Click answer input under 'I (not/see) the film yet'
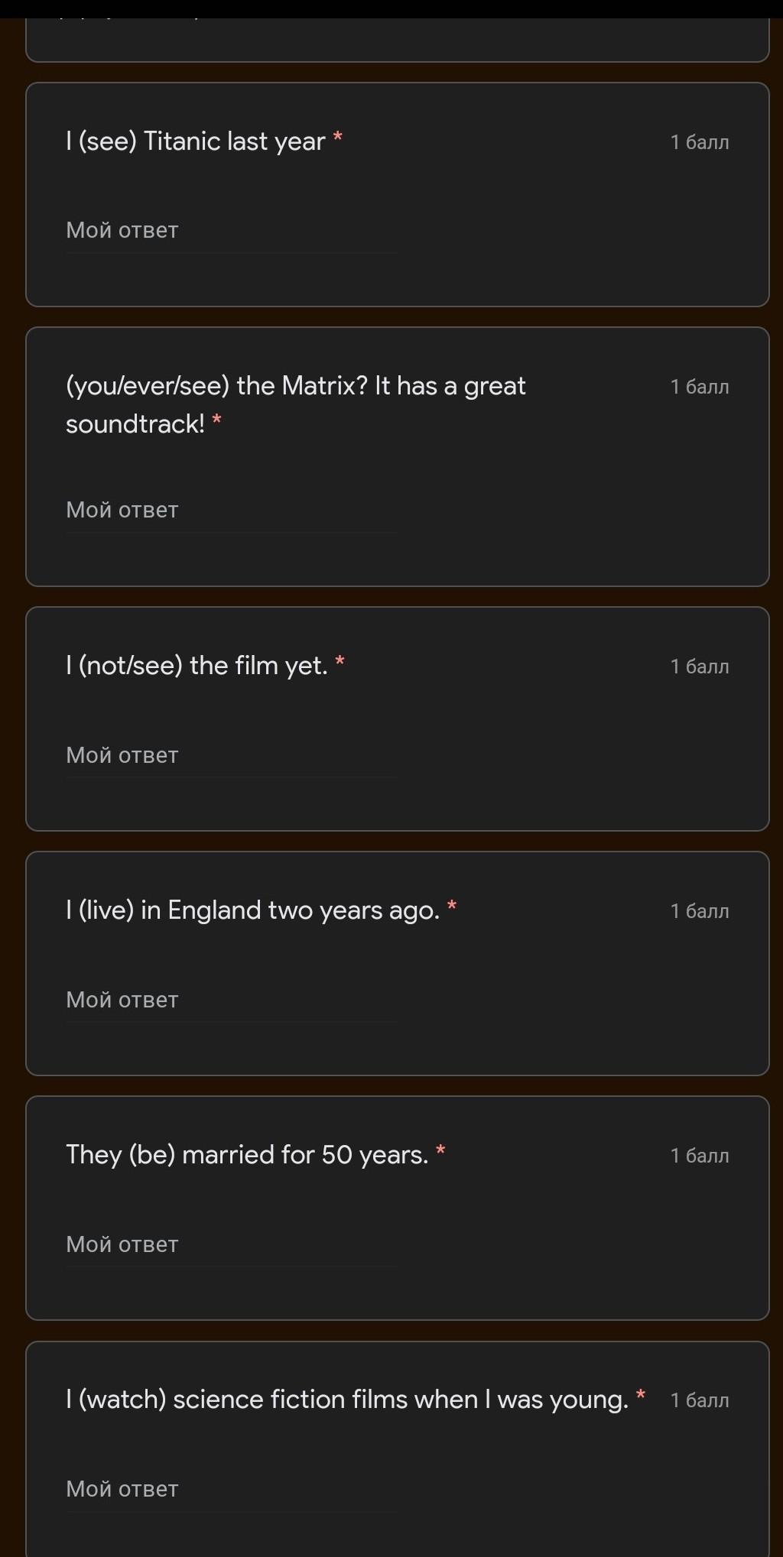783x1557 pixels. (x=229, y=756)
